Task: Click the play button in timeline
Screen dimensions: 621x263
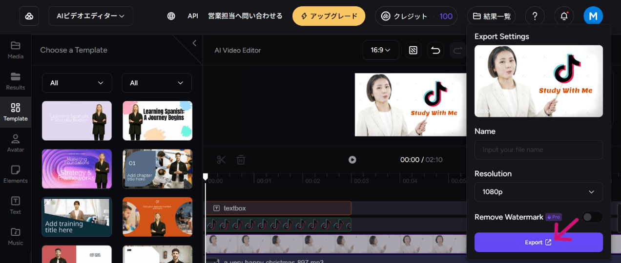Action: (352, 160)
